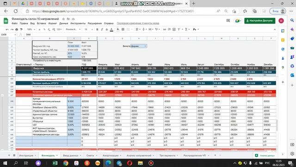This screenshot has height=167, width=296.
Task: Open the text color picker
Action: click(x=111, y=30)
